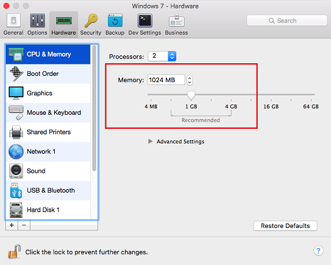Open the Backup tab
Image resolution: width=331 pixels, height=265 pixels.
tap(115, 24)
